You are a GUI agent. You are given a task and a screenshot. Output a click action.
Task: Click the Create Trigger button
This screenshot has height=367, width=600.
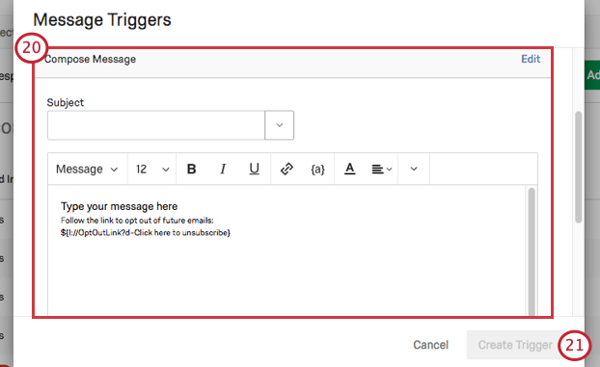point(515,345)
